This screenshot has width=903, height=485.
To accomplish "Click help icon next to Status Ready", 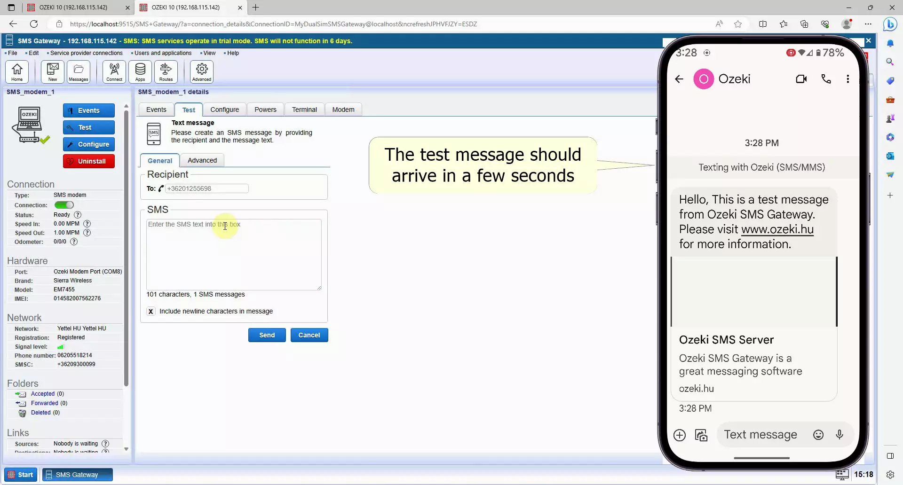I will point(78,215).
